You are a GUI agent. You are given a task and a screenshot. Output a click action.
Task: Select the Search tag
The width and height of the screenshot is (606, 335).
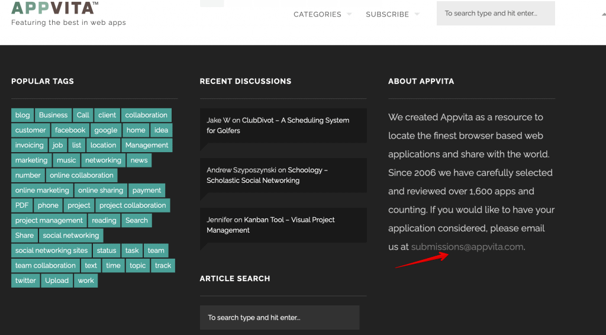137,221
